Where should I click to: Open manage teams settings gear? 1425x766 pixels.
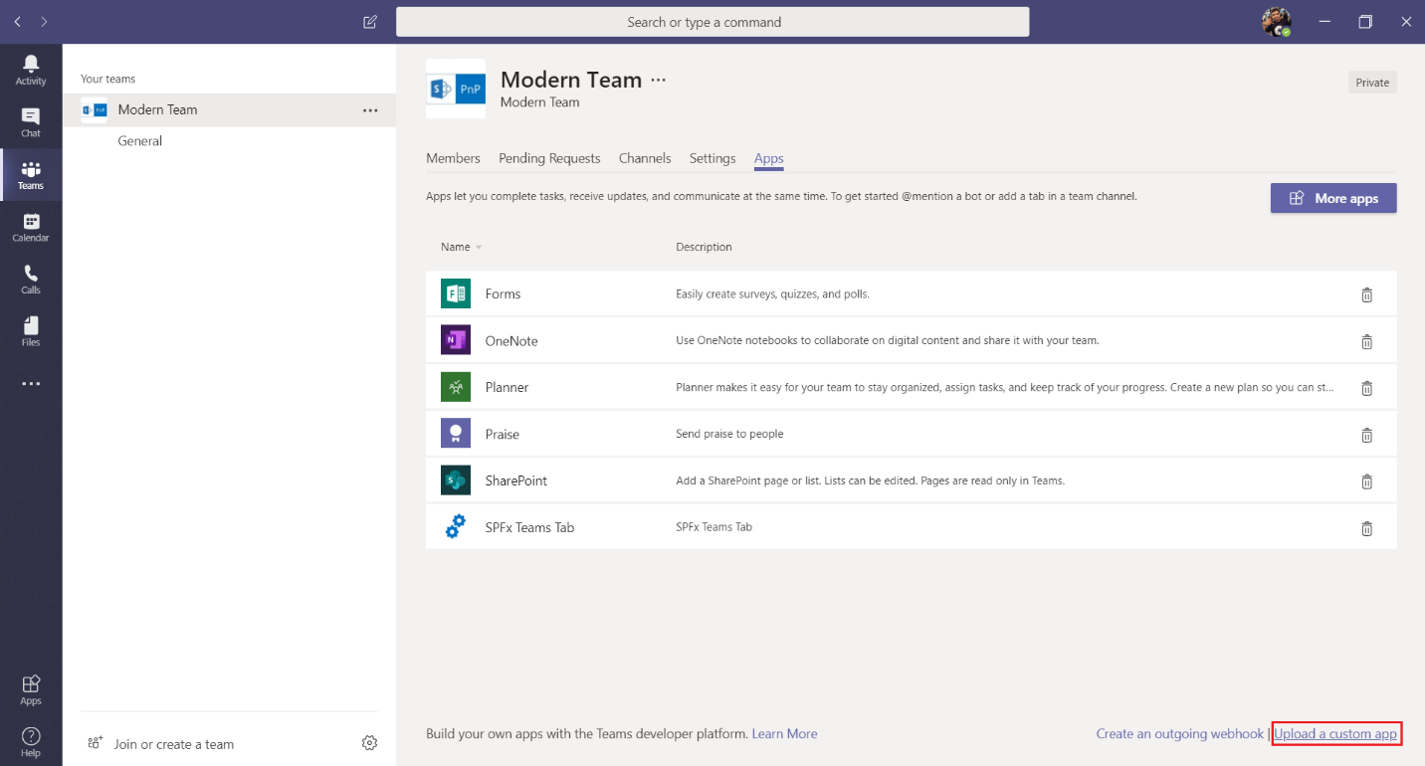click(x=369, y=743)
